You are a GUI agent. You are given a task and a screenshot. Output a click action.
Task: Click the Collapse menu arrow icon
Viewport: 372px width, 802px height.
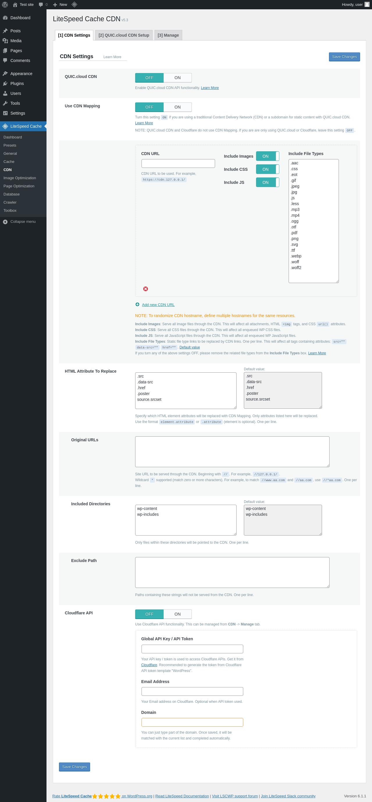tap(5, 222)
